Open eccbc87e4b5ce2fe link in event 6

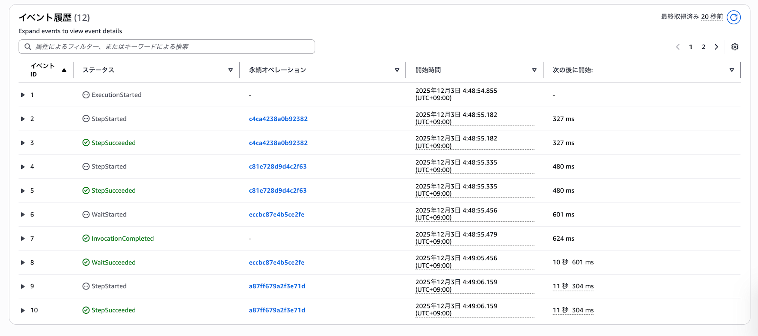(x=277, y=215)
